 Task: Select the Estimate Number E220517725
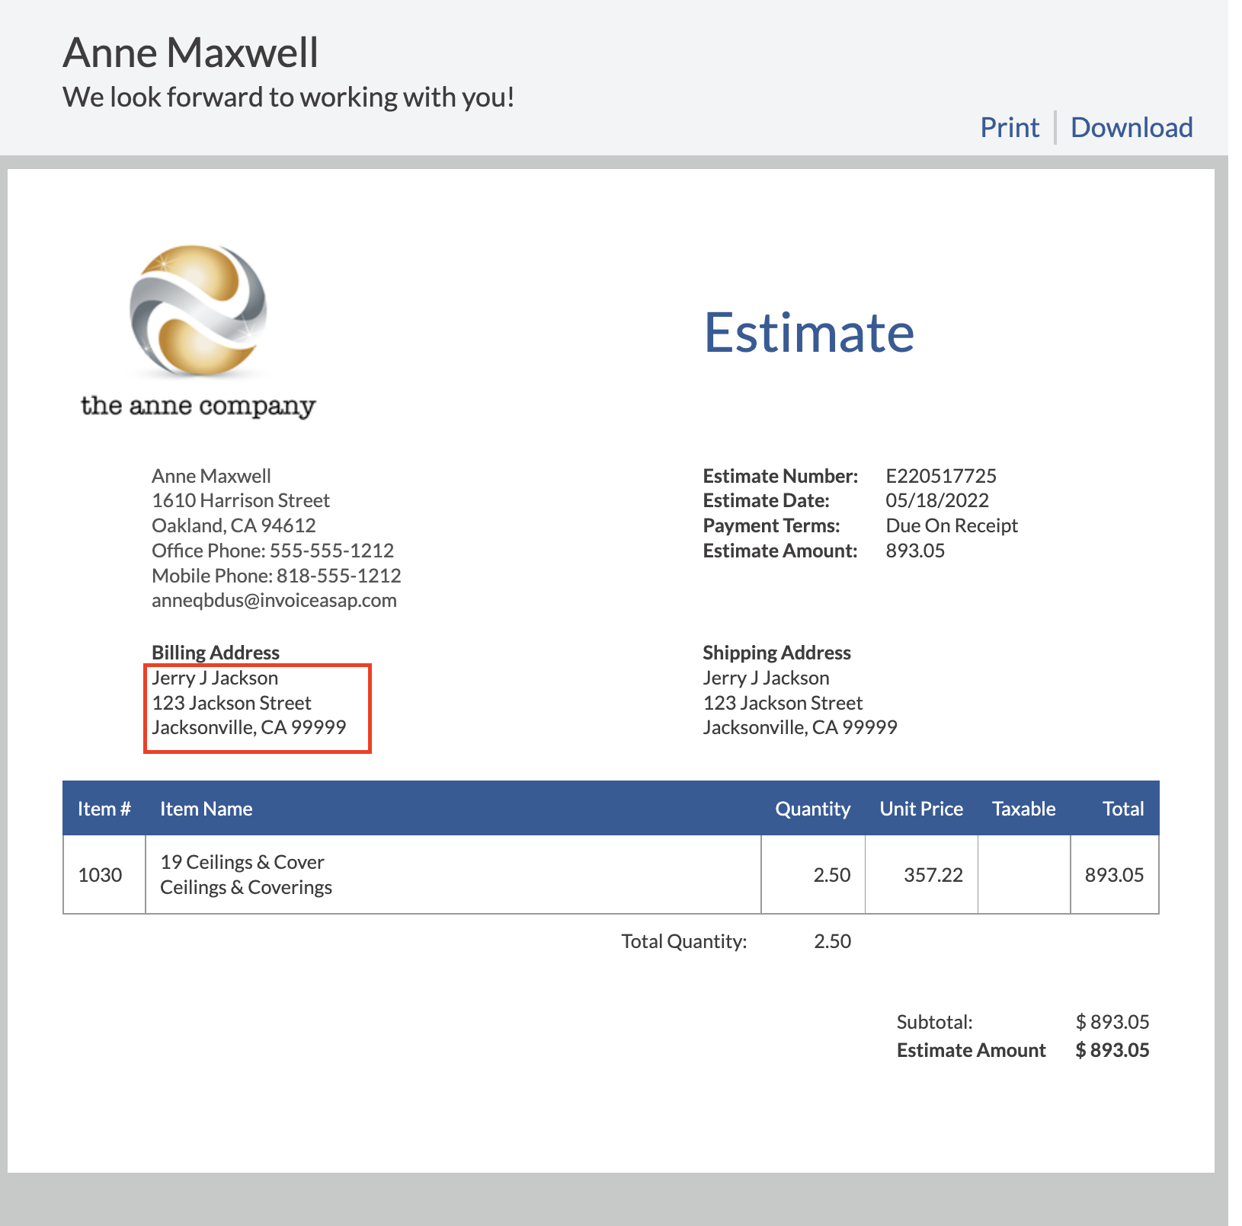coord(940,475)
